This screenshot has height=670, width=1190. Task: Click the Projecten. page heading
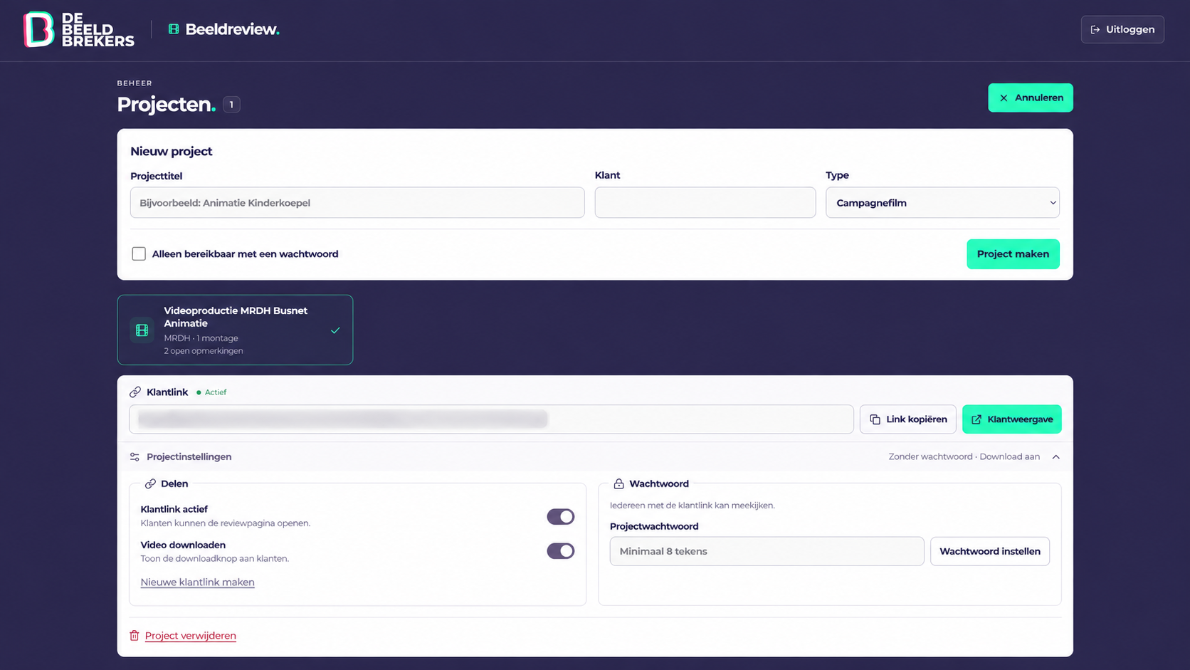tap(167, 105)
